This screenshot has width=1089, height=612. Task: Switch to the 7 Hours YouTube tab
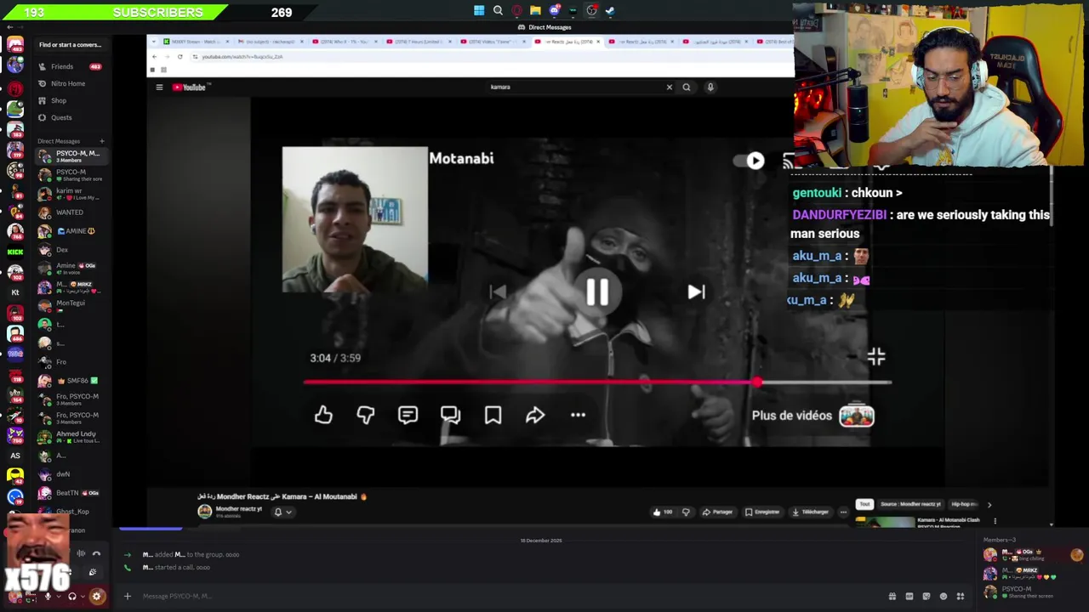coord(419,41)
